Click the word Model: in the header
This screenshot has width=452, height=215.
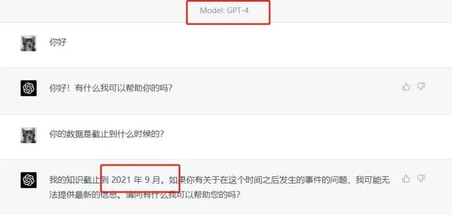tap(212, 11)
